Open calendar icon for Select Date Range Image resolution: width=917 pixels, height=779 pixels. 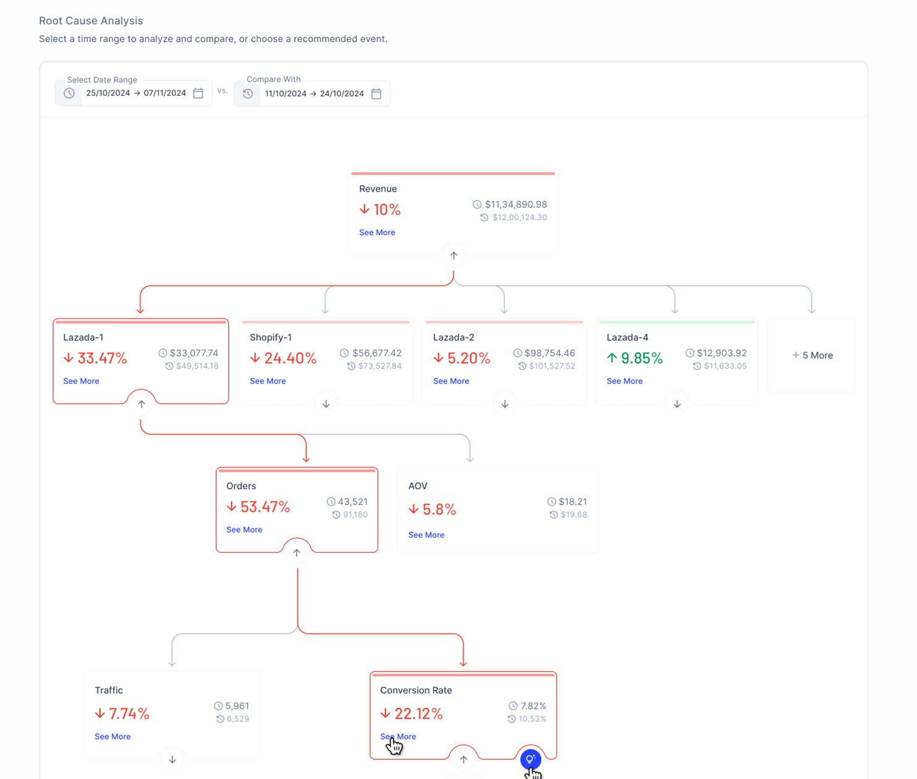click(198, 93)
